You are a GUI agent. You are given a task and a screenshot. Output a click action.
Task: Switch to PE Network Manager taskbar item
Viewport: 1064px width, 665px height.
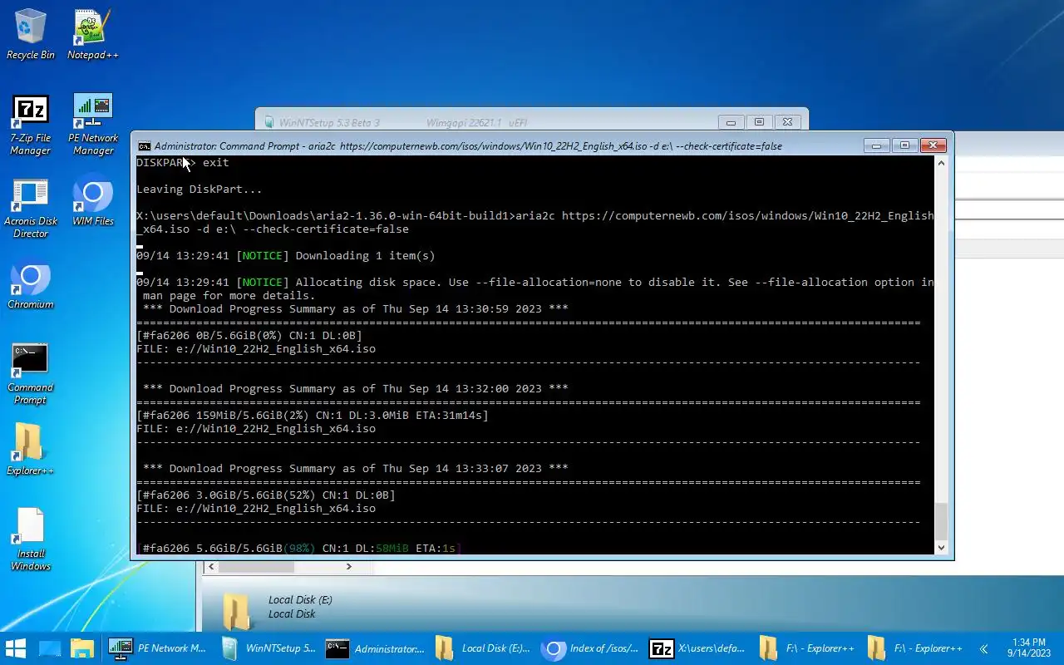(x=158, y=648)
